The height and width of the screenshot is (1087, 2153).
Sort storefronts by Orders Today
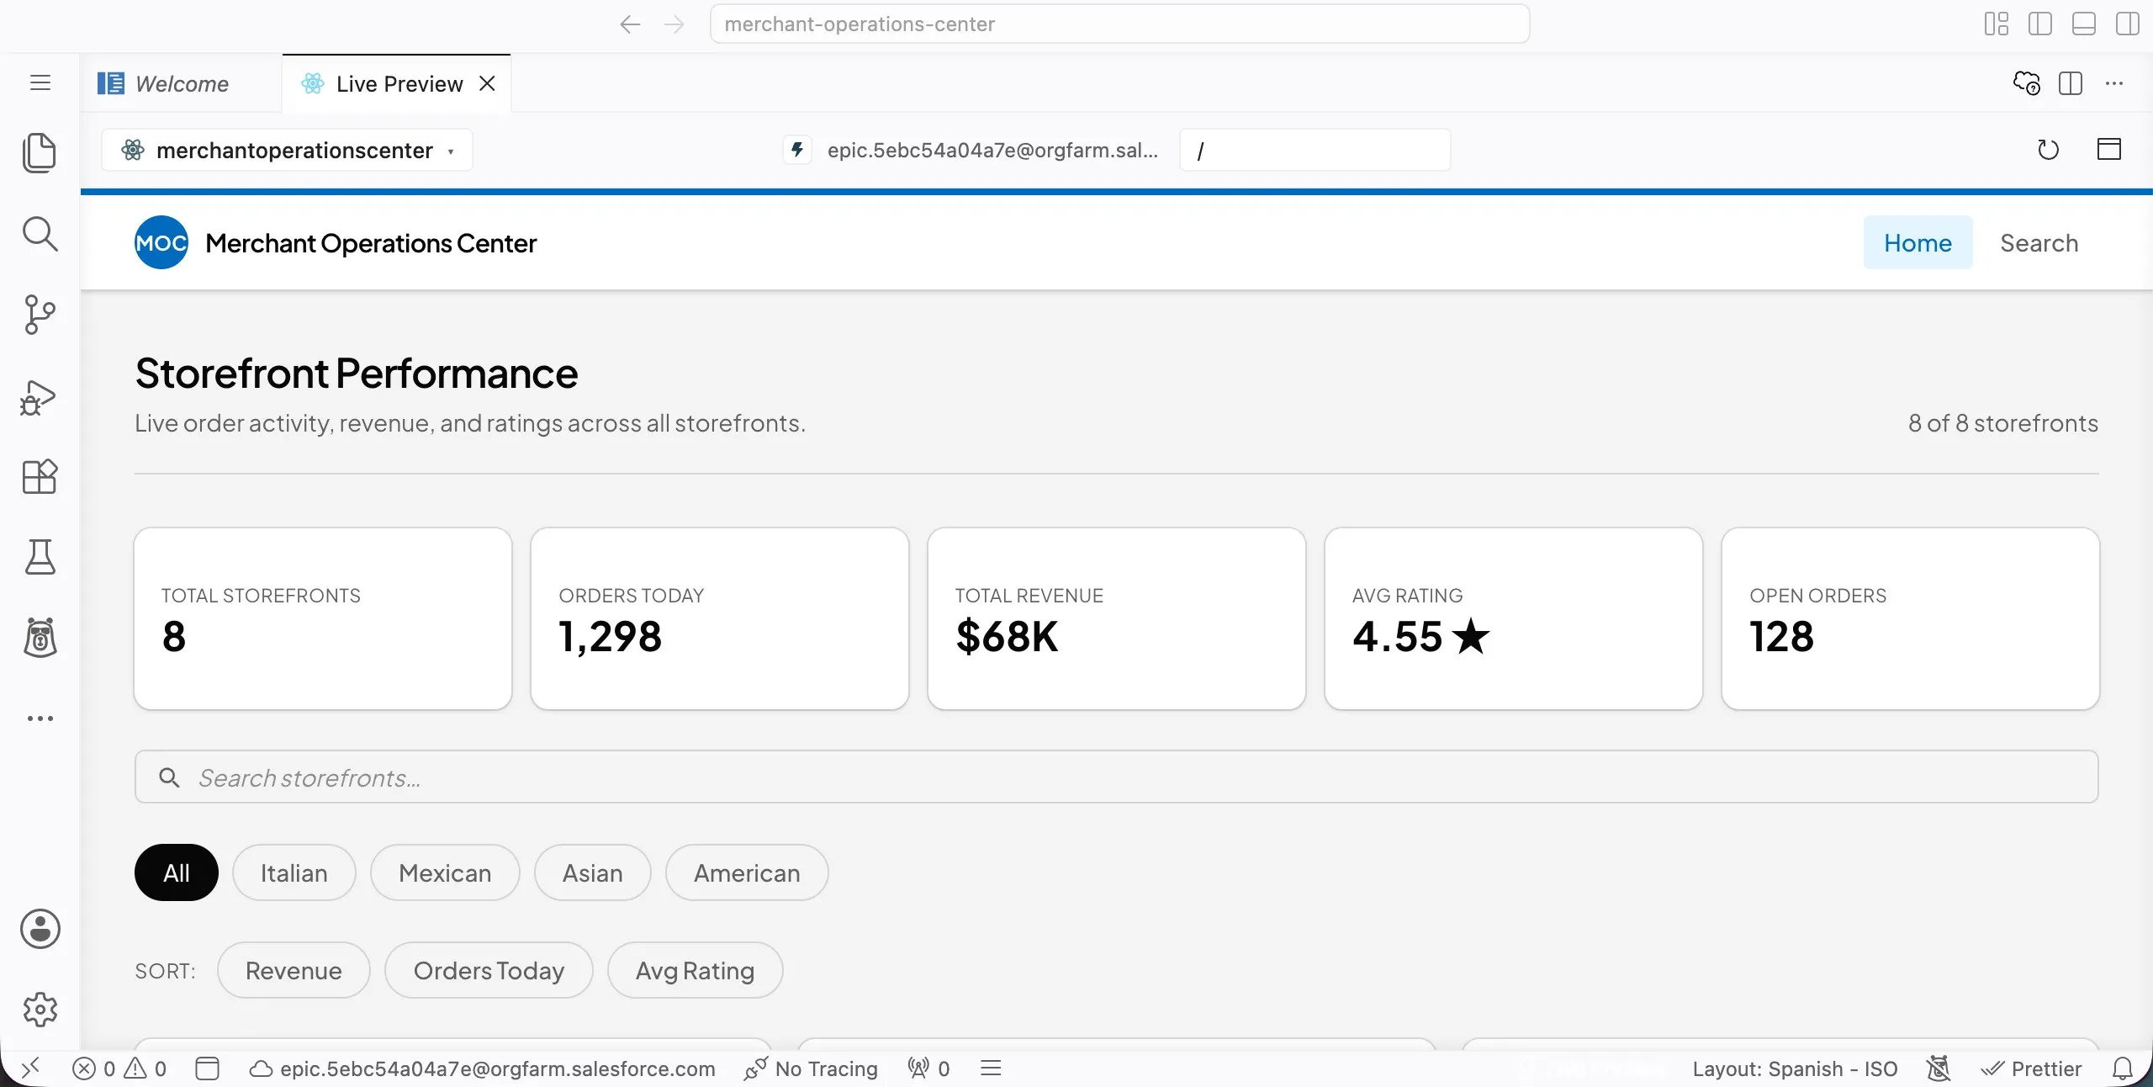click(489, 970)
